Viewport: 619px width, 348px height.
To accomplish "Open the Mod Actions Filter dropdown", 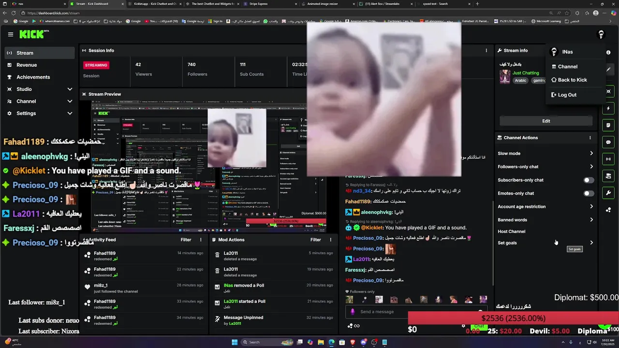I will pos(316,240).
